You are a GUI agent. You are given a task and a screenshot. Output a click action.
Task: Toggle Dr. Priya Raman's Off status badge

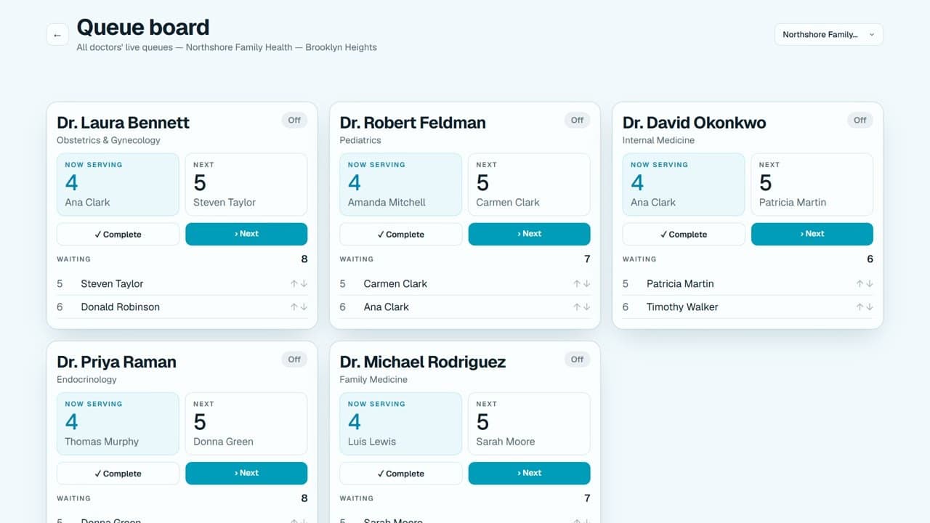pyautogui.click(x=294, y=360)
